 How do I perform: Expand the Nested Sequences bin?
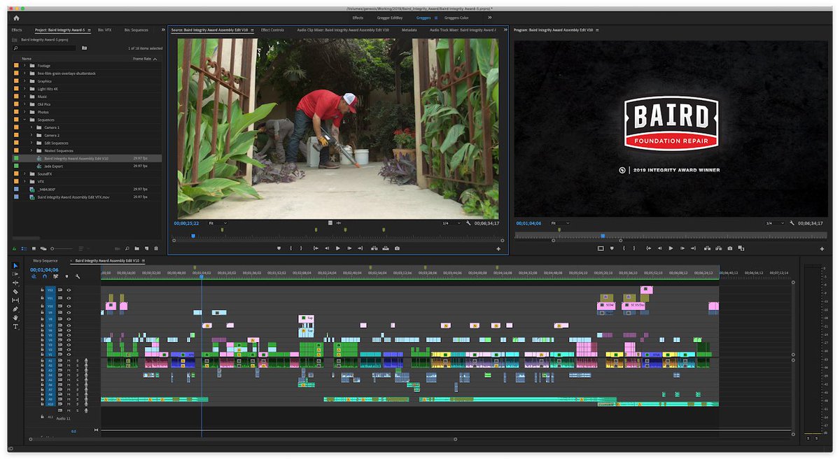click(32, 151)
